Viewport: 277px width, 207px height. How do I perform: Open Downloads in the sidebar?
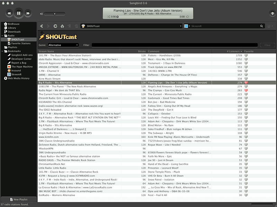(x=14, y=32)
